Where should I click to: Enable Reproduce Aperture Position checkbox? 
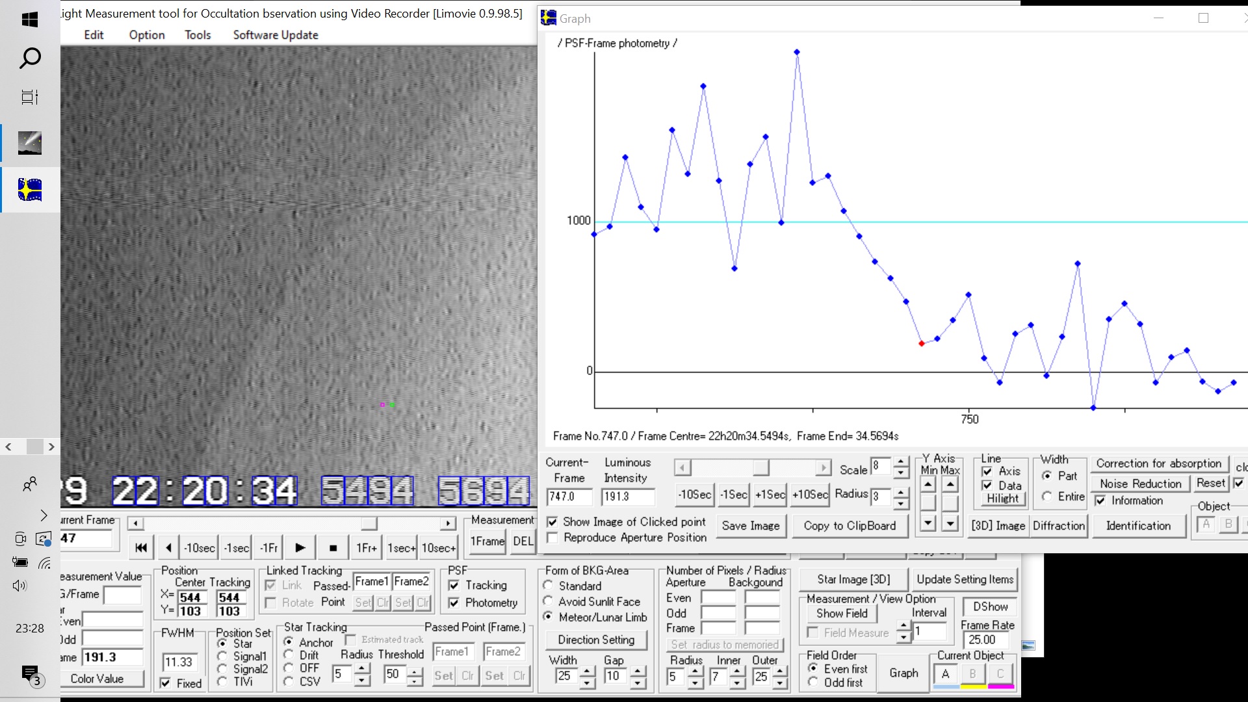[x=552, y=538]
